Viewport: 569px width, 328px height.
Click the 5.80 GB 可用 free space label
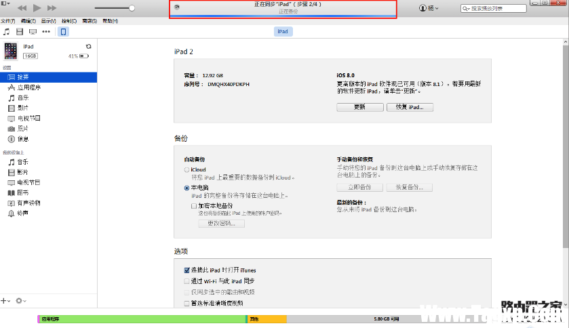[x=387, y=319]
